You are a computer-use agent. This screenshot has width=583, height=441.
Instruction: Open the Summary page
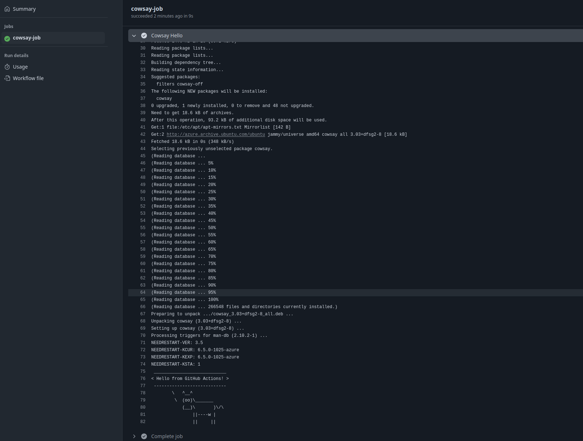coord(24,9)
